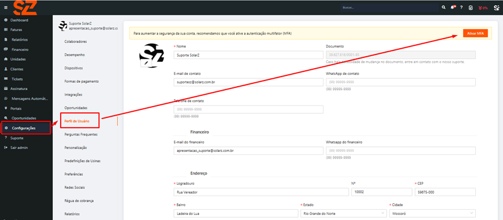Click the Ativar MFA button
503x220 pixels.
475,33
